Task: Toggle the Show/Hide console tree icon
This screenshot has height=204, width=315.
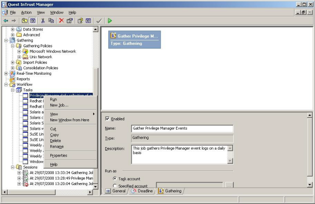Action: [33, 21]
